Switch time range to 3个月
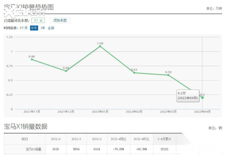Screen dimensions: 226x155 click(24, 28)
